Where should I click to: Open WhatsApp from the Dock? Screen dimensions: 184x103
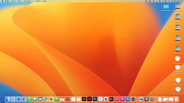click(29, 99)
